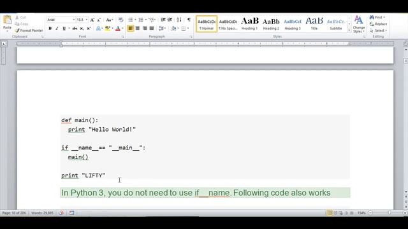Viewport: 408px width, 229px height.
Task: Apply the Normal style
Action: [207, 24]
